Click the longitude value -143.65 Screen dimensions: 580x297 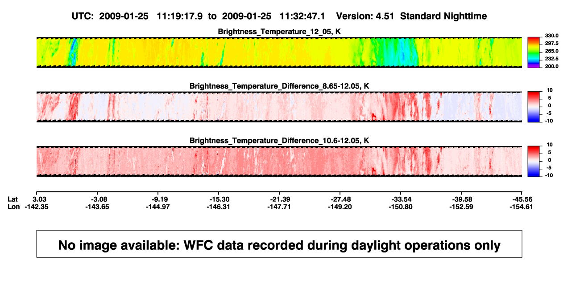[x=97, y=207]
